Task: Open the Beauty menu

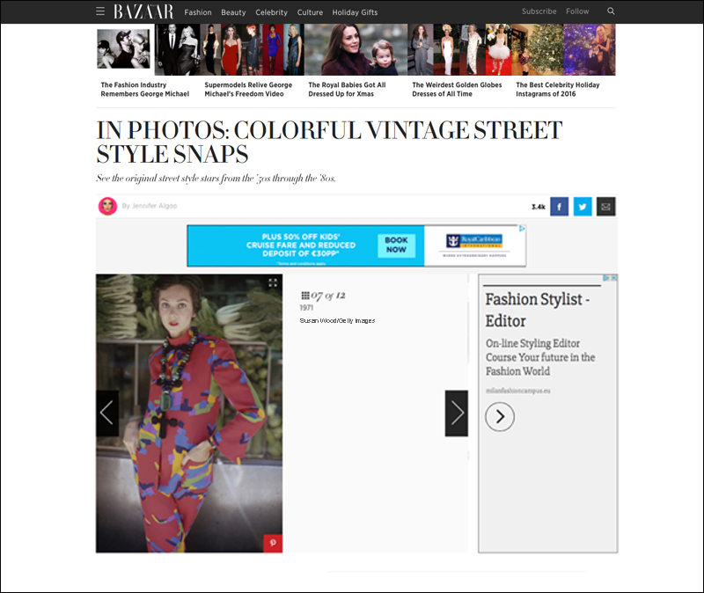Action: tap(233, 12)
